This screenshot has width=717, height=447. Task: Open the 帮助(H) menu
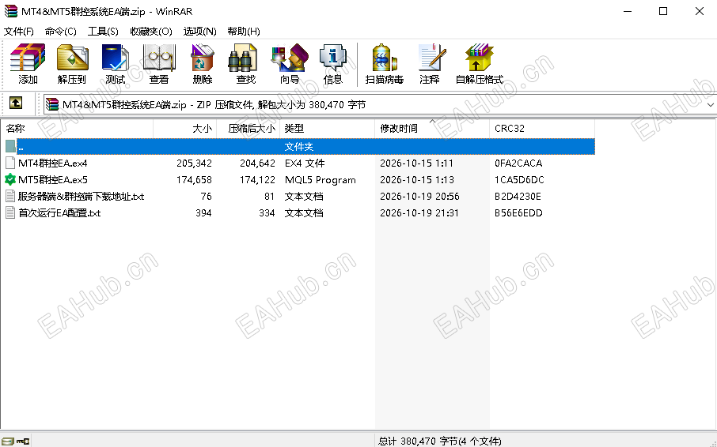(244, 31)
